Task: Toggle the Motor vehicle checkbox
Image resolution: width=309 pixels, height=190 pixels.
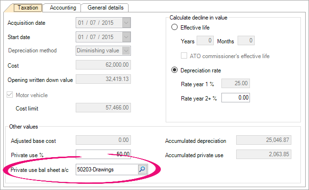Action: click(10, 95)
